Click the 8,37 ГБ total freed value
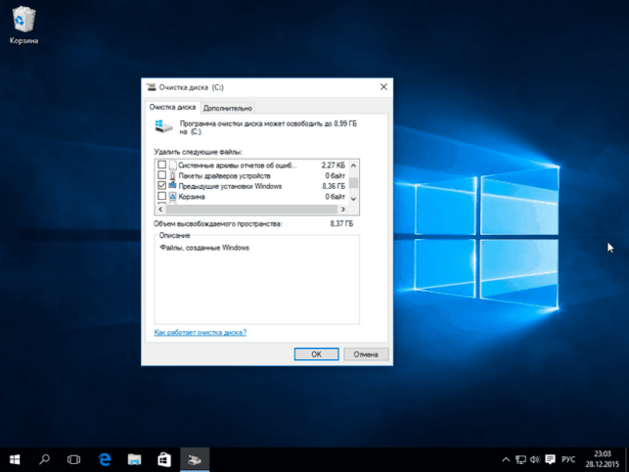 (x=341, y=223)
